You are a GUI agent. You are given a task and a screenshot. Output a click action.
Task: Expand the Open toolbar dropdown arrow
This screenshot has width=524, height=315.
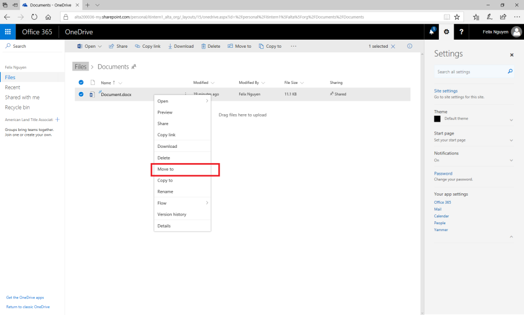pyautogui.click(x=100, y=47)
